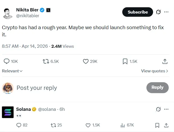Screen dimensions: 174x132
Task: Click the Subscribe button
Action: tap(137, 12)
